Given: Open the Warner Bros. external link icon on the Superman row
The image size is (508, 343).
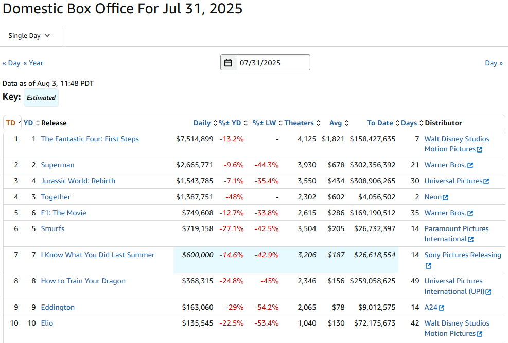Looking at the screenshot, I should point(470,165).
